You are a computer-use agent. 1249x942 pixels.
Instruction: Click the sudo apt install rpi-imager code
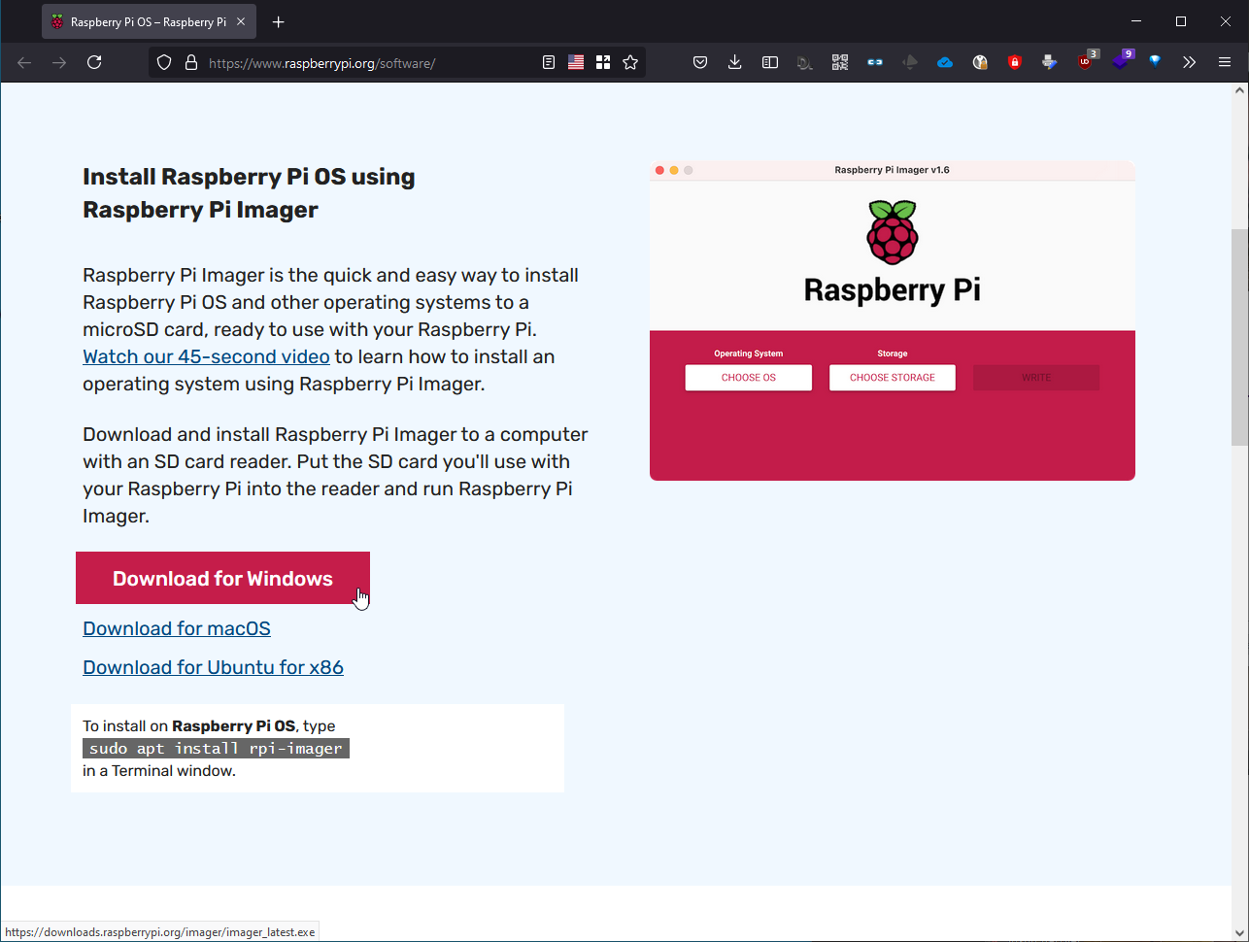[x=216, y=748]
